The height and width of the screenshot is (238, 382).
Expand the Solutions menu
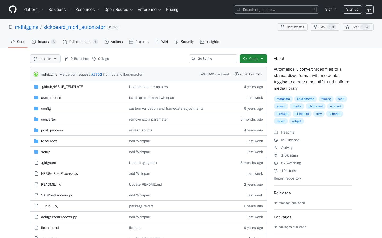59,10
